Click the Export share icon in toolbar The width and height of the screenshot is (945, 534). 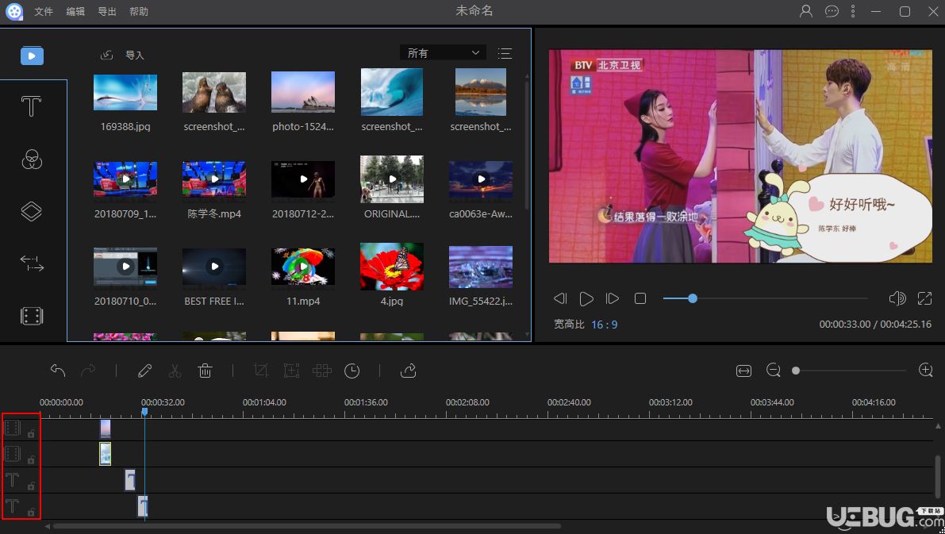point(408,371)
